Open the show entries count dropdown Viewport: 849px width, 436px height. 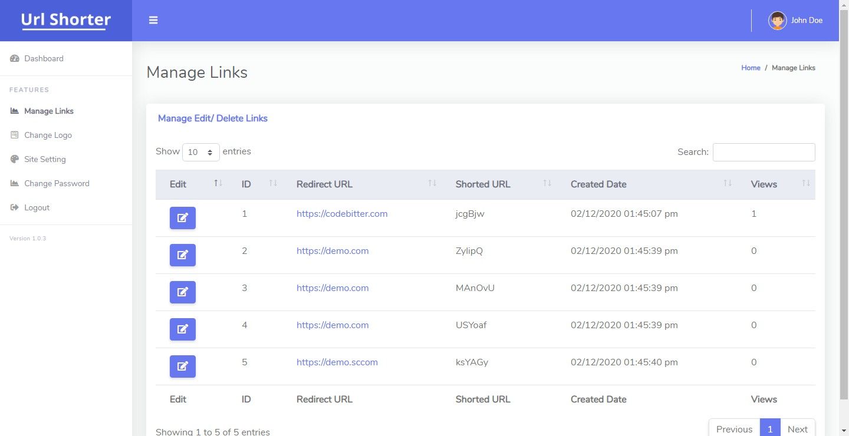[200, 152]
